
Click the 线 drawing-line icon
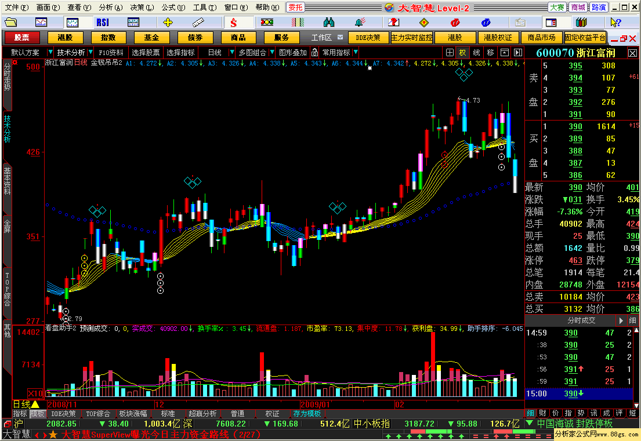[x=477, y=52]
